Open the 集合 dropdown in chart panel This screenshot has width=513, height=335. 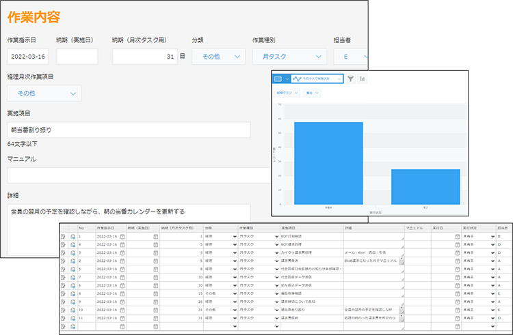[x=312, y=93]
